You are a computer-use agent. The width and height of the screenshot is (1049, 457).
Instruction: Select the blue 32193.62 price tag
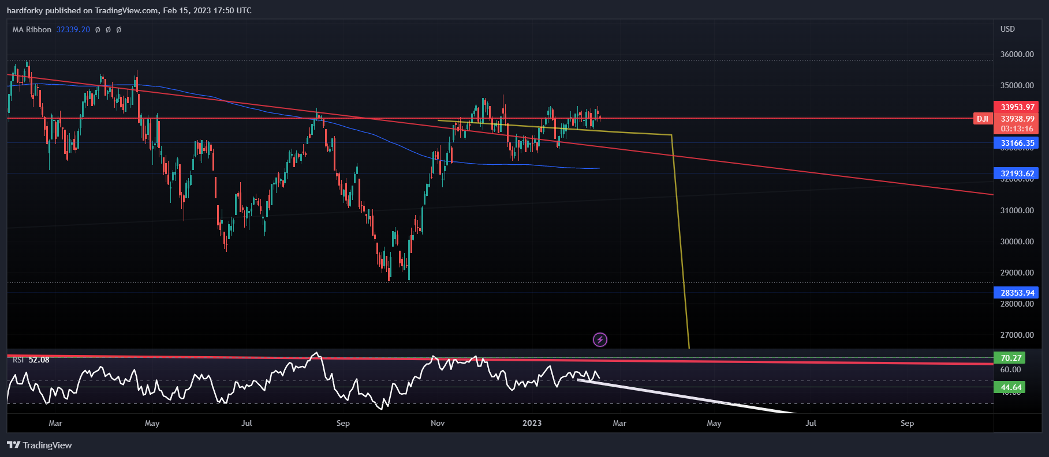1016,173
